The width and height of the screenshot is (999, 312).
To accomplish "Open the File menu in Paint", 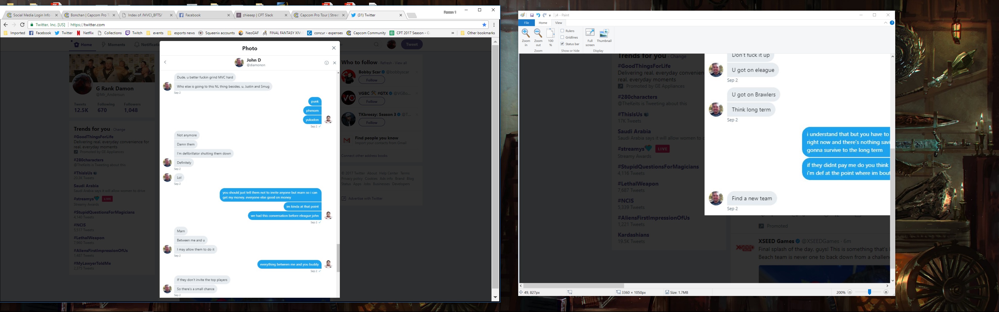I will tap(526, 23).
